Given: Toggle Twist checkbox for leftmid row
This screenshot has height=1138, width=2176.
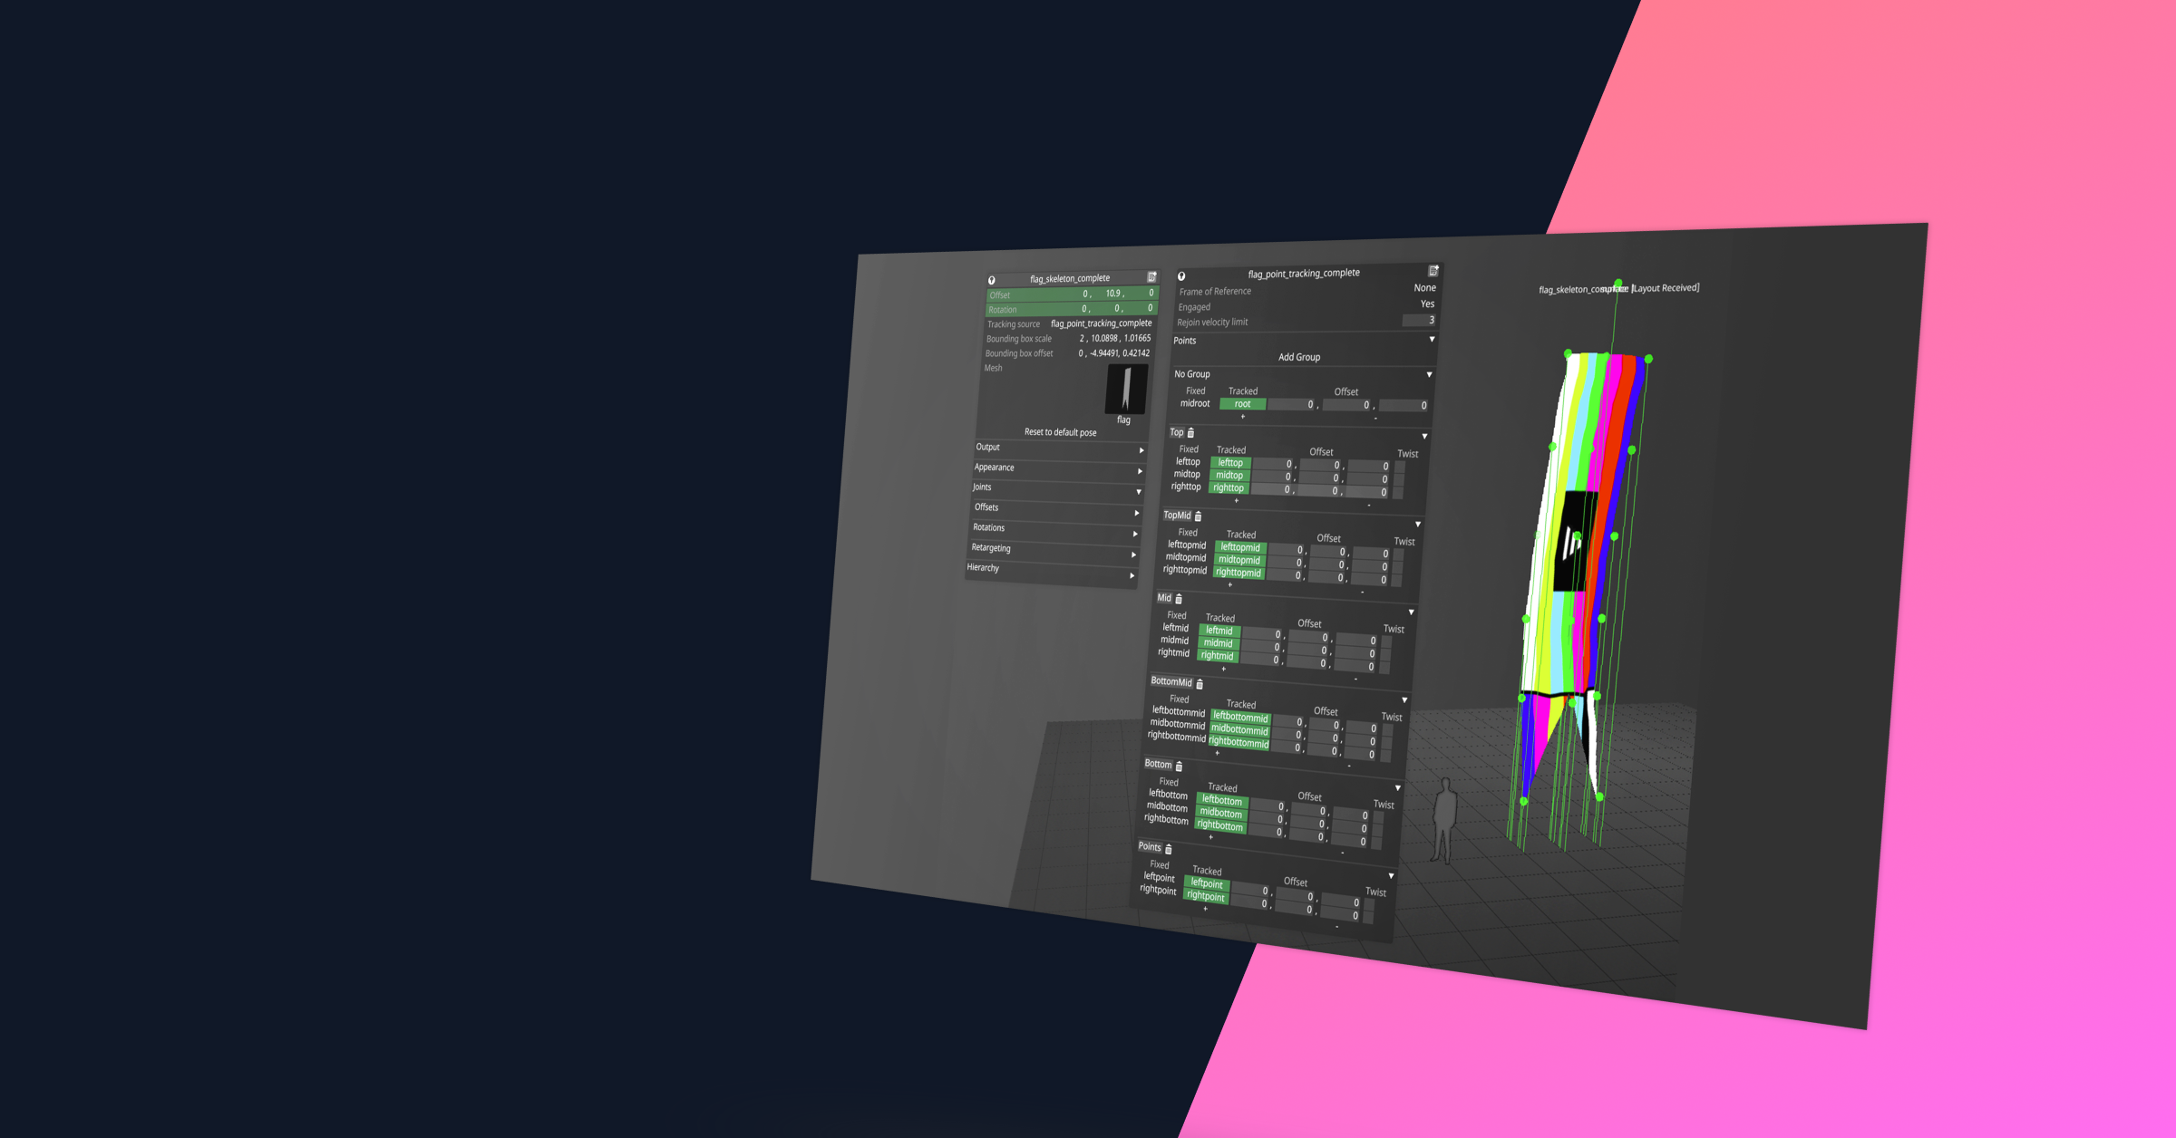Looking at the screenshot, I should (1387, 642).
